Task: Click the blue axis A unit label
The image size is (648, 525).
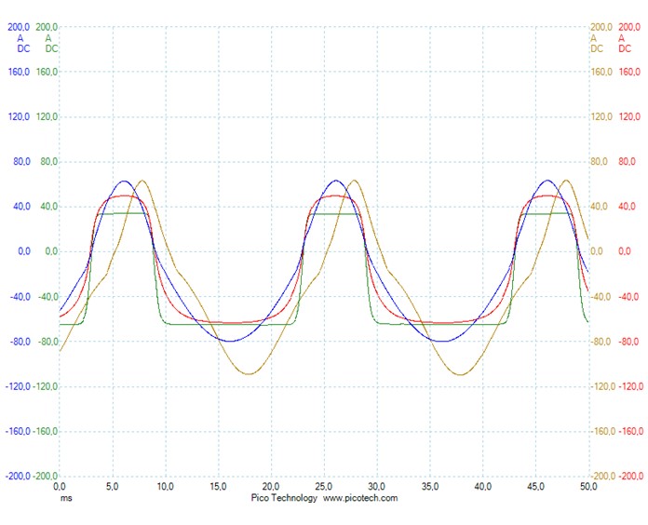Action: 20,38
